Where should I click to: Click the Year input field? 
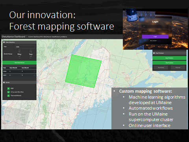pyautogui.click(x=25, y=47)
